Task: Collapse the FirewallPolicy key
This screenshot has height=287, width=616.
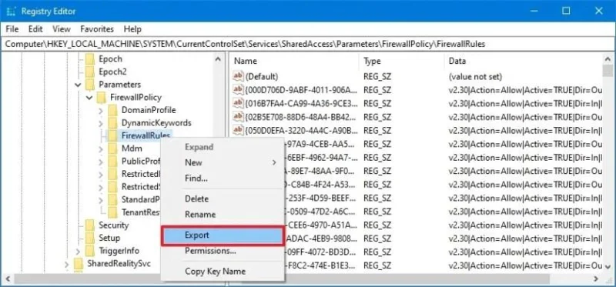Action: point(89,98)
